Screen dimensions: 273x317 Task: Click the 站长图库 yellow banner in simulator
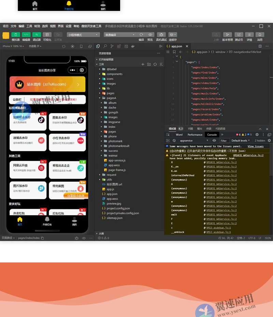point(47,84)
